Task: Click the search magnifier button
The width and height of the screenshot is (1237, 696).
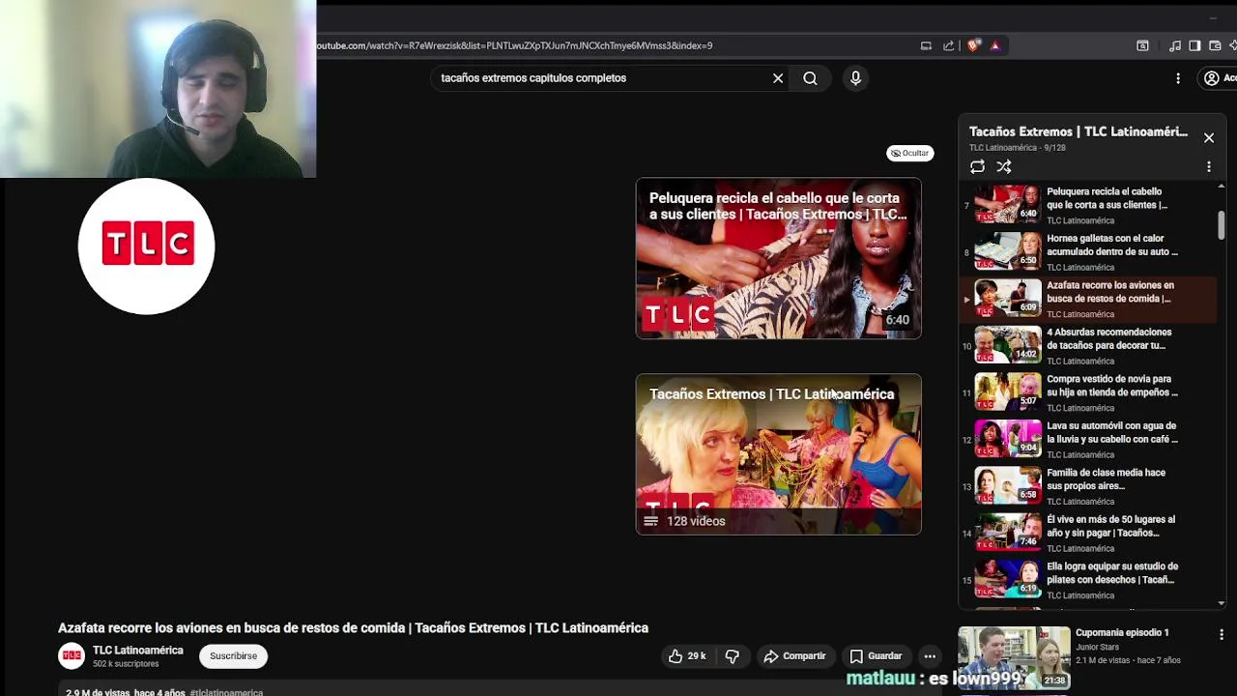Action: pos(810,78)
